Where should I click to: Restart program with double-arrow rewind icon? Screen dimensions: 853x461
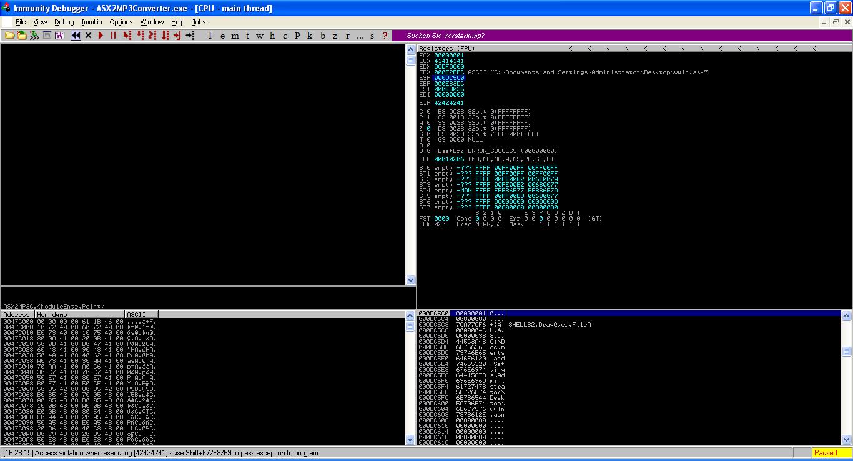click(76, 36)
